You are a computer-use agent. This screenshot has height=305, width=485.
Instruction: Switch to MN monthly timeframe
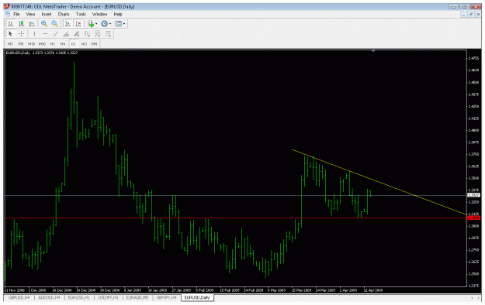[x=95, y=44]
